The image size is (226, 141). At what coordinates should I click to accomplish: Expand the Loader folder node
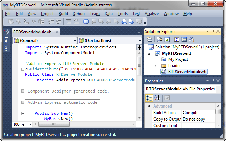click(155, 66)
